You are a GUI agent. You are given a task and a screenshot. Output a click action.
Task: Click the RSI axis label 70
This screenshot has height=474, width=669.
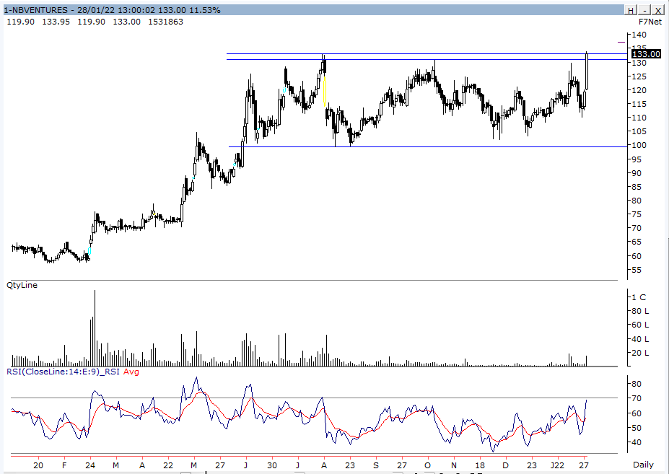pyautogui.click(x=637, y=398)
